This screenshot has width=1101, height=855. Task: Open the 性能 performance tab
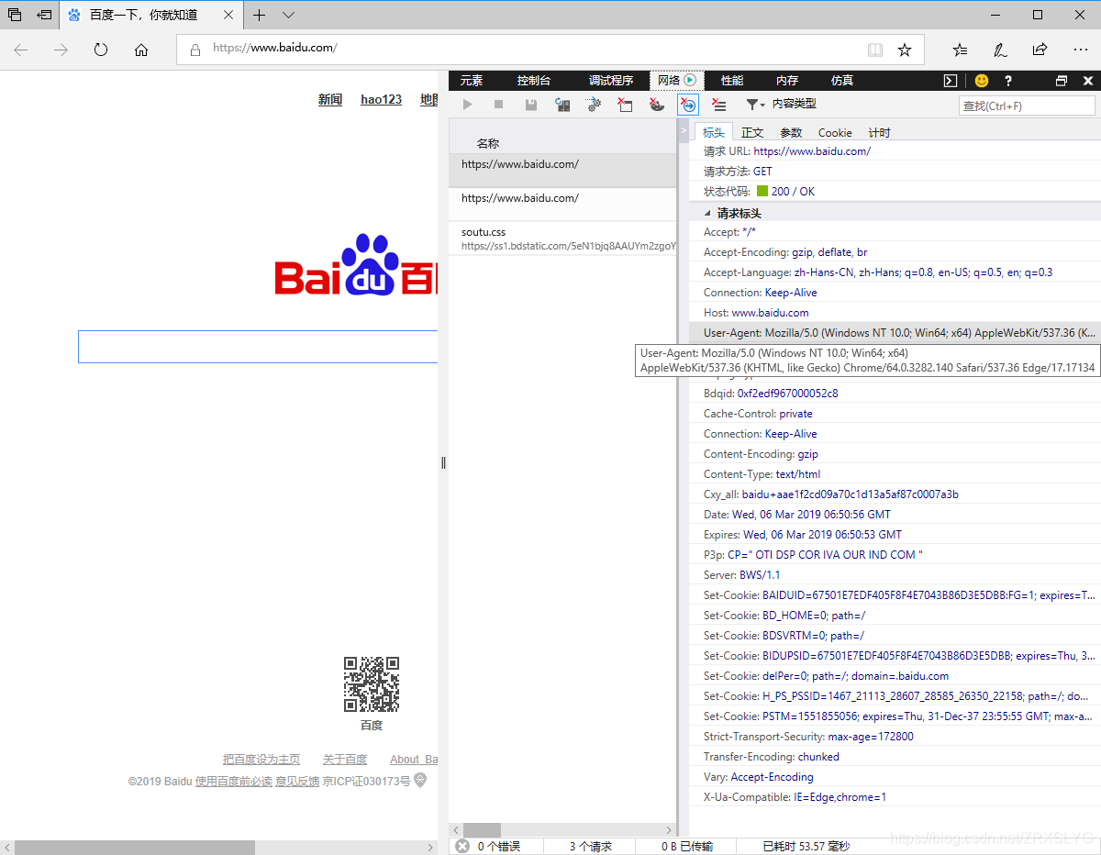coord(732,81)
